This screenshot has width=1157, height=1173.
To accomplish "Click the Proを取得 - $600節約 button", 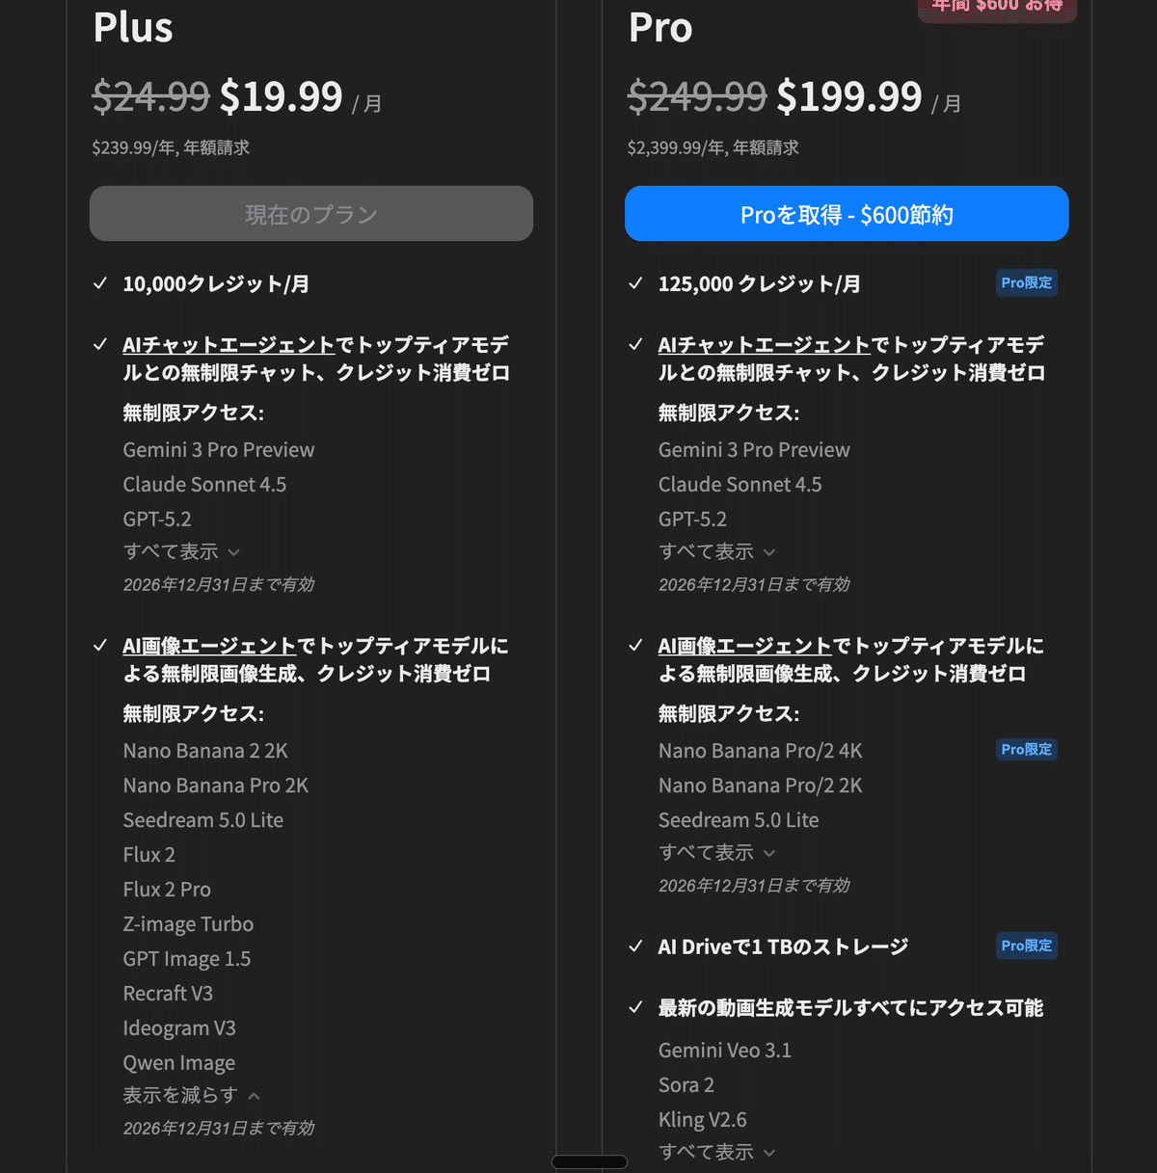I will [x=847, y=214].
